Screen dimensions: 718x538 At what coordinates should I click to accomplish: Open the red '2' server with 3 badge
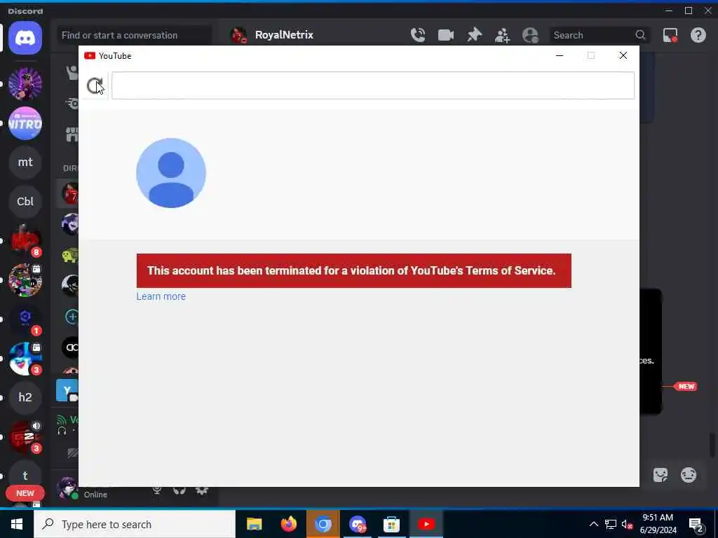(25, 437)
